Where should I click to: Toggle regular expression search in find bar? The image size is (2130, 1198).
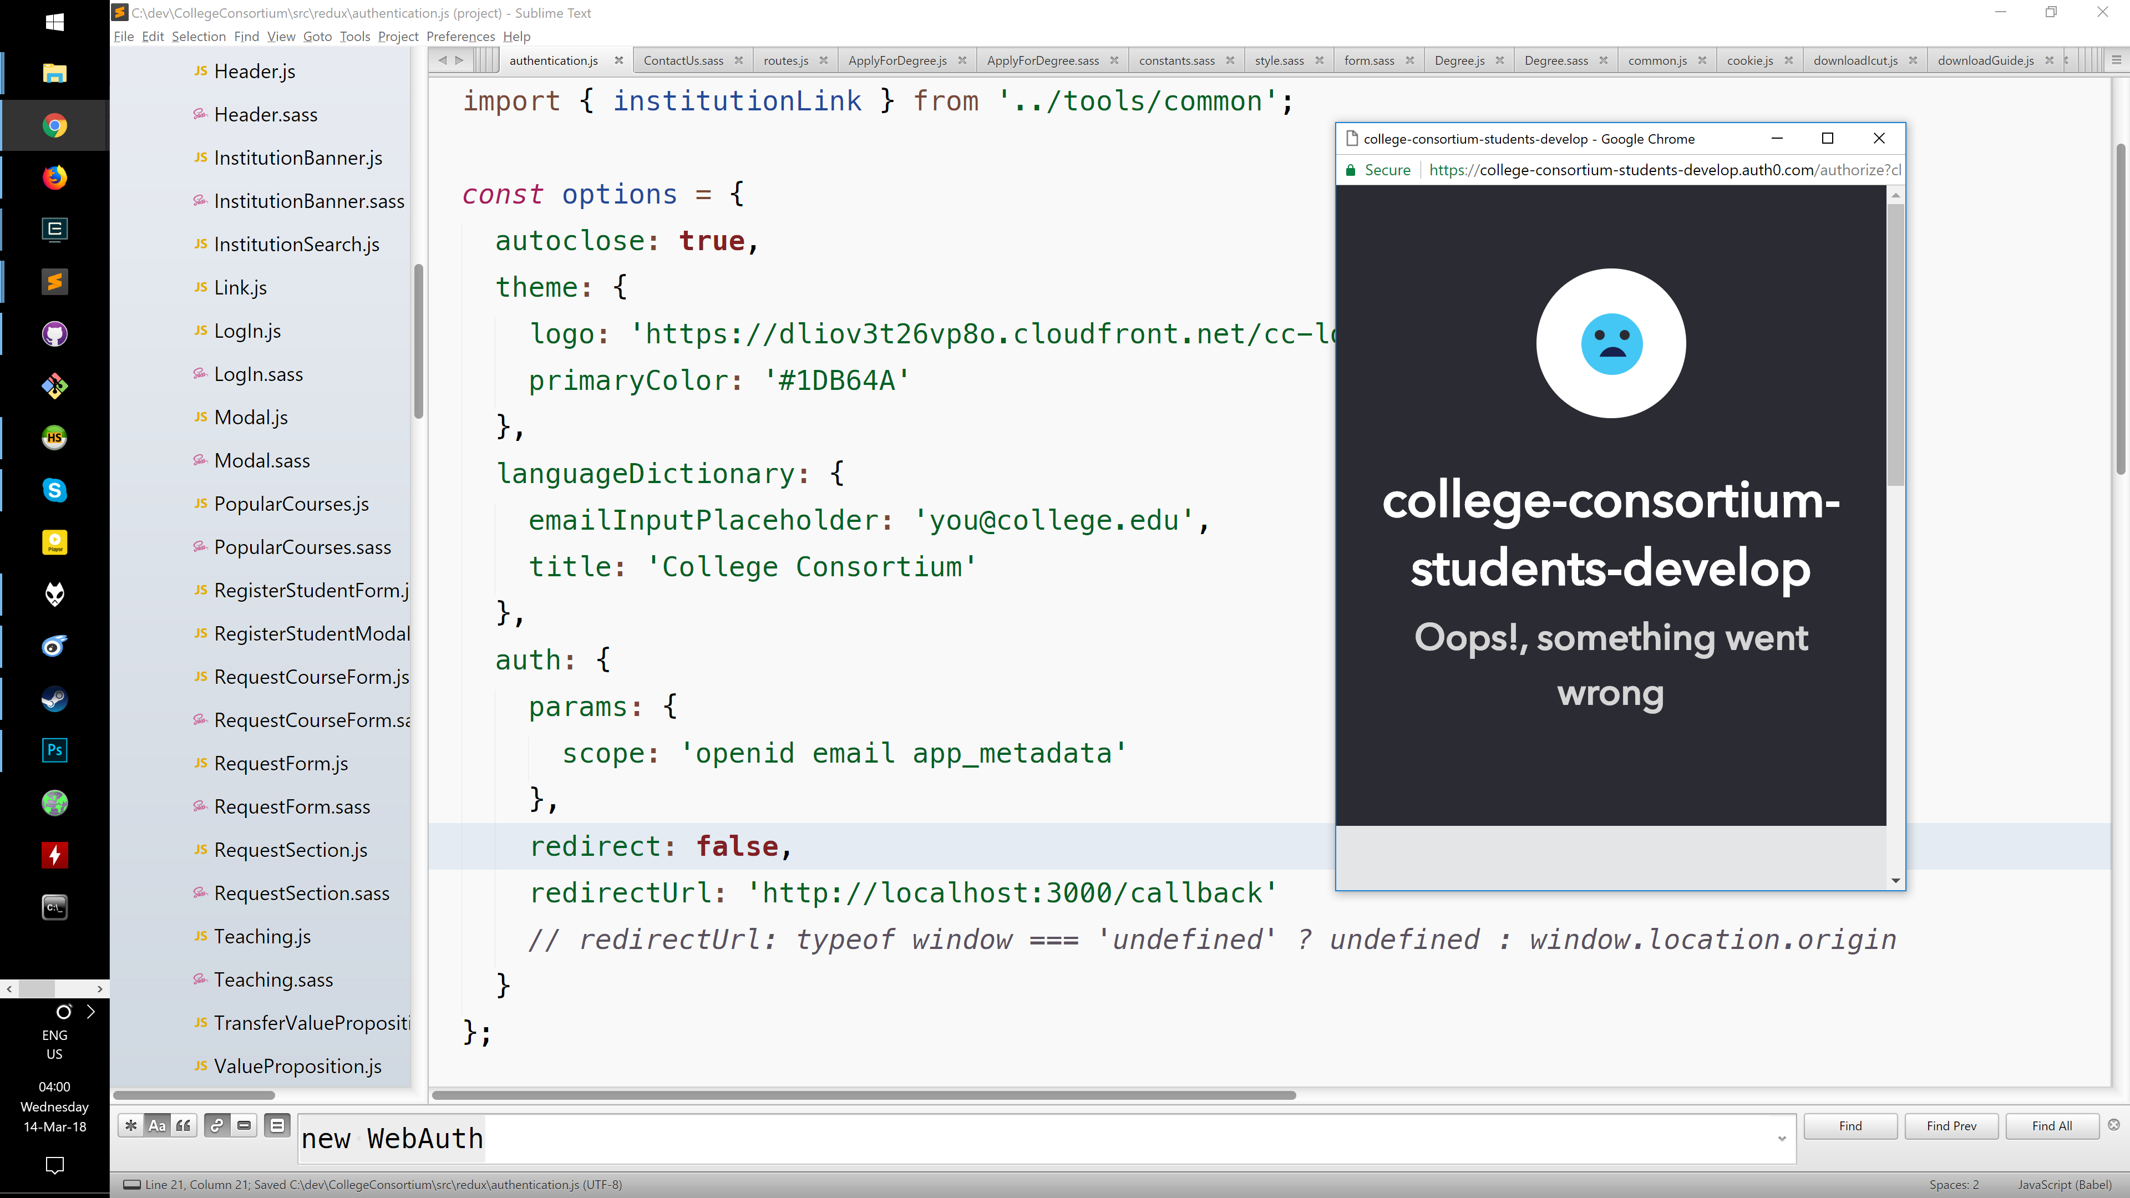point(131,1125)
